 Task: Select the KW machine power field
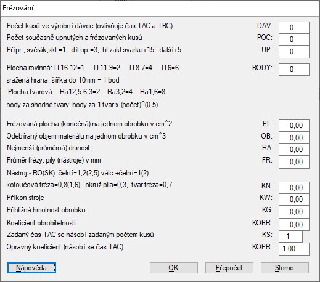tap(294, 199)
